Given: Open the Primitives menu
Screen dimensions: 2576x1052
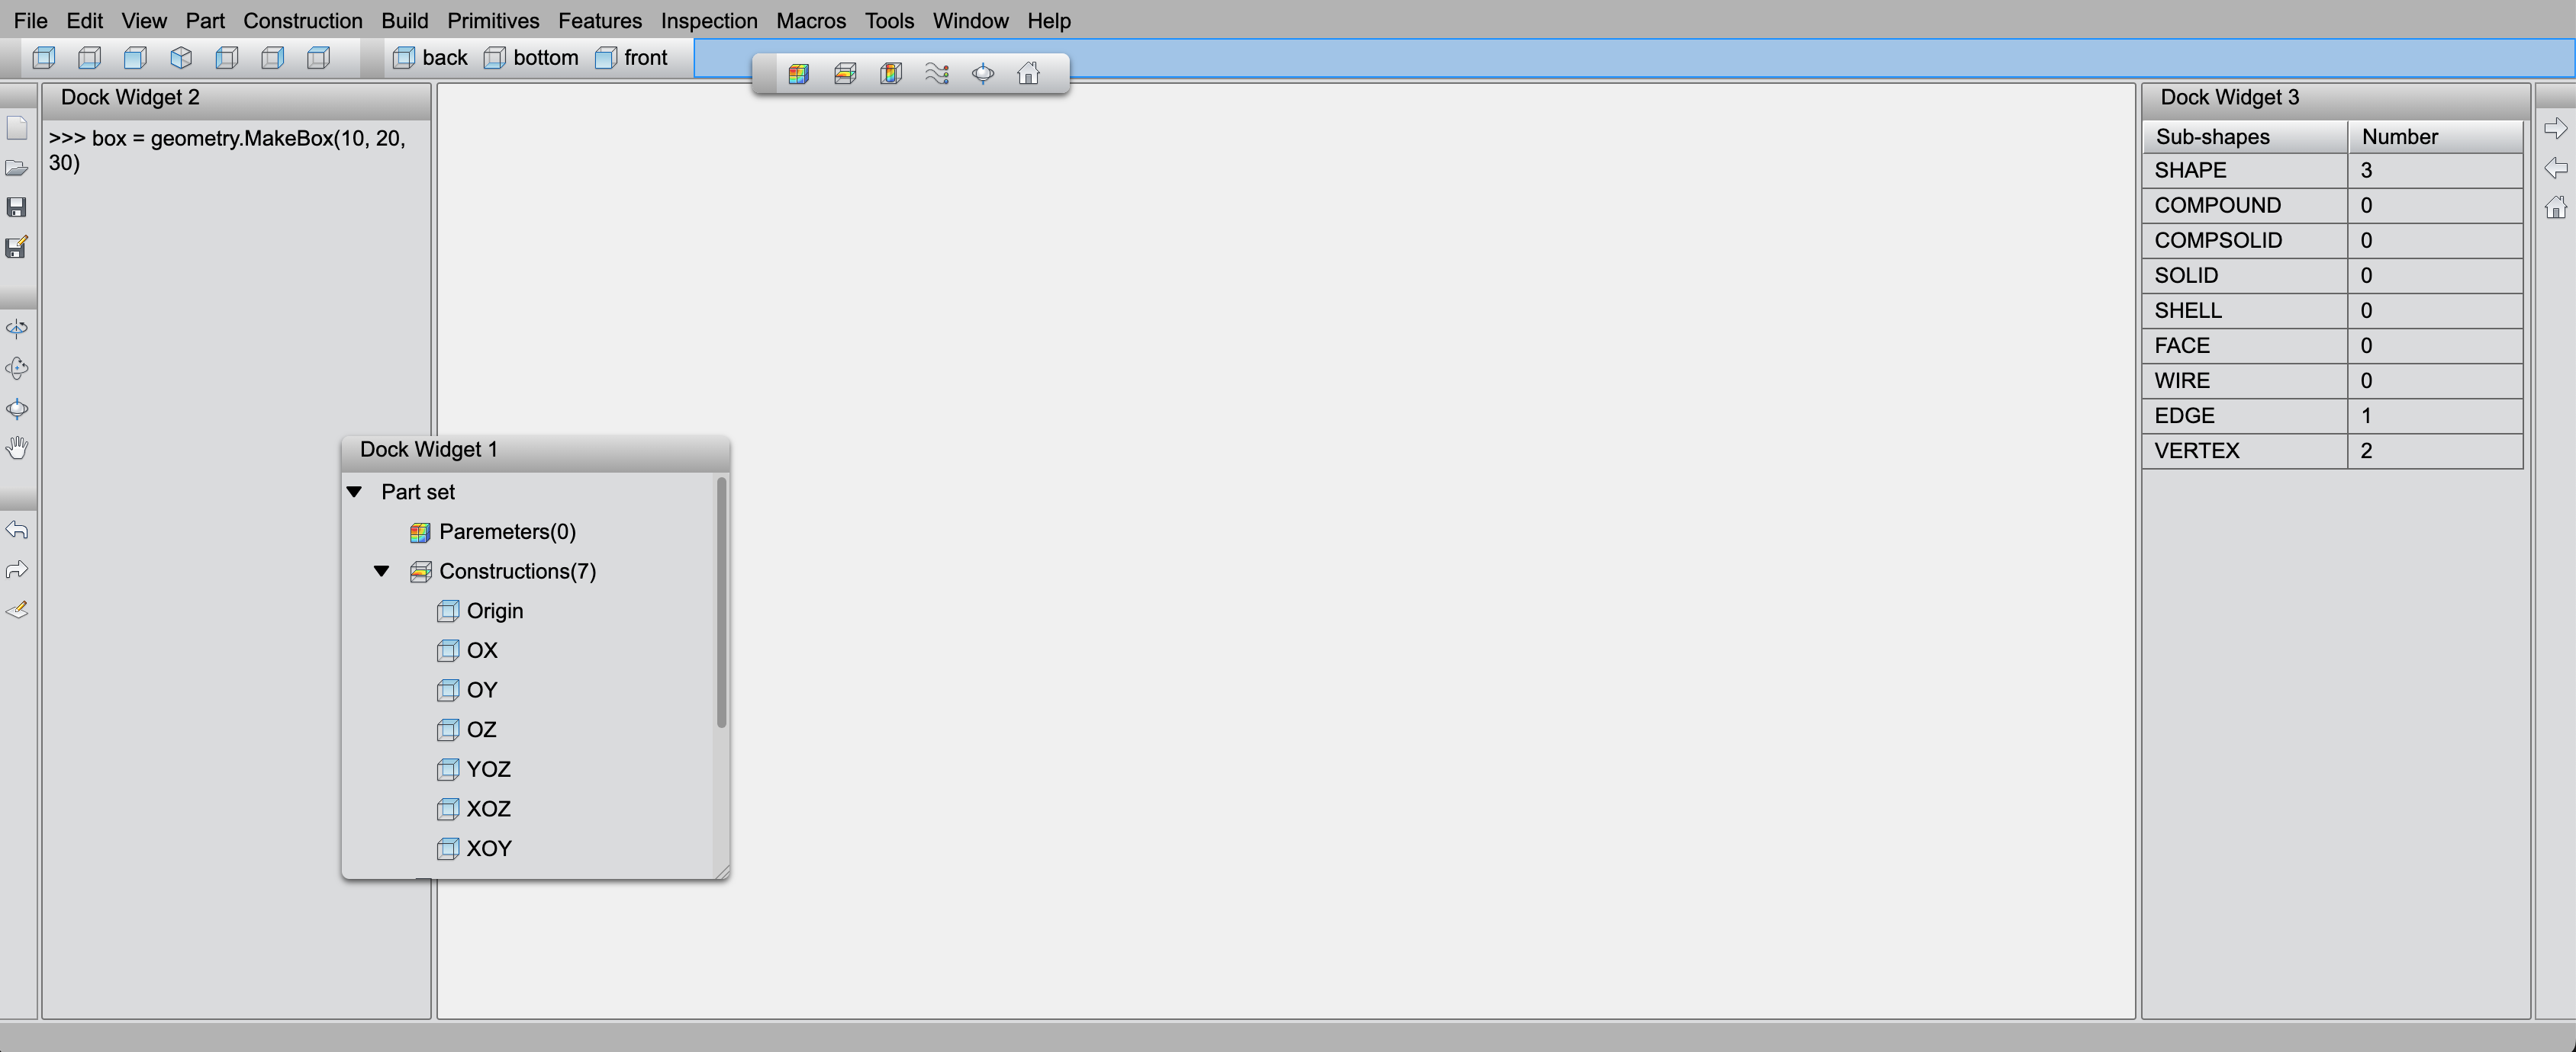Looking at the screenshot, I should (493, 20).
